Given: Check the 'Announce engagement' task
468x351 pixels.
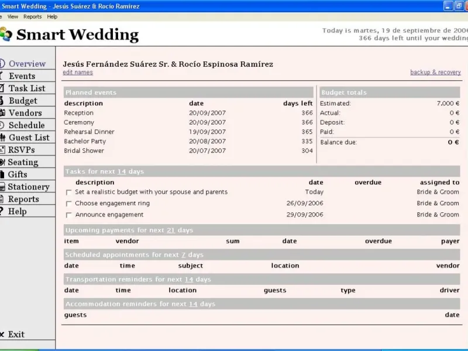Looking at the screenshot, I should [x=68, y=215].
